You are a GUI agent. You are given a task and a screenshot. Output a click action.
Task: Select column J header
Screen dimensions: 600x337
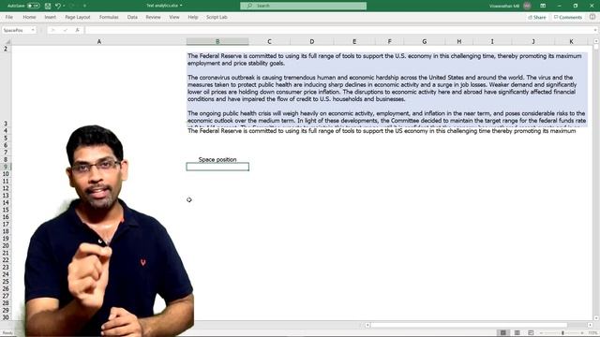point(533,41)
